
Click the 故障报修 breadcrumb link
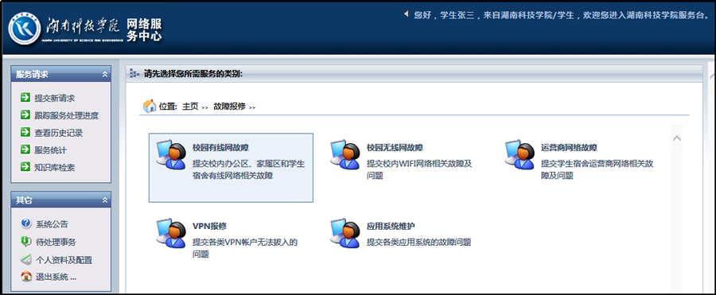pos(229,107)
